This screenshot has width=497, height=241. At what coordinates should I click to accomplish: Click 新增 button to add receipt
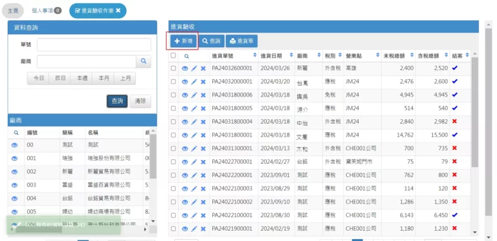click(184, 41)
